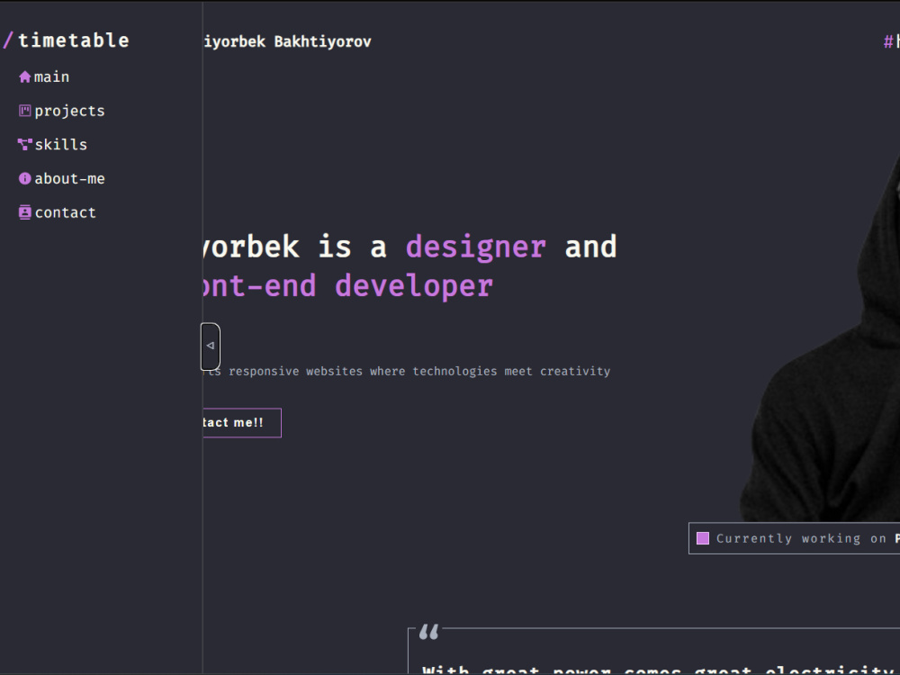900x675 pixels.
Task: Click the board icon beside projects
Action: coord(24,111)
